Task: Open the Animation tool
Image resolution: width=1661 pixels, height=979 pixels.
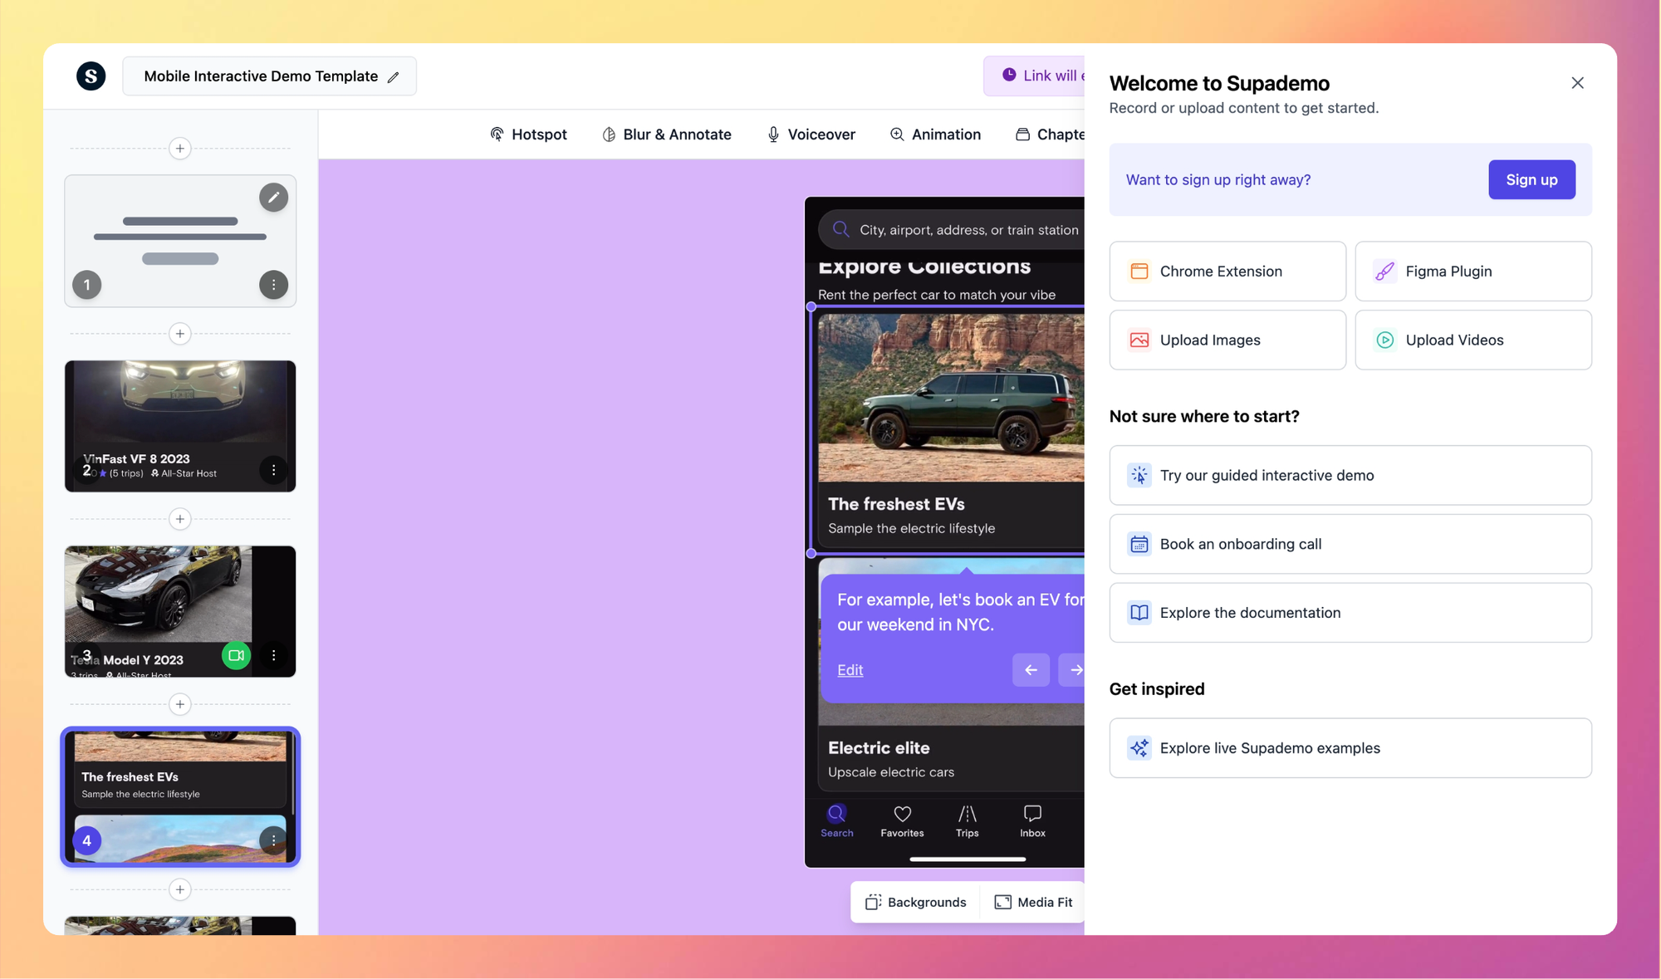Action: point(935,135)
